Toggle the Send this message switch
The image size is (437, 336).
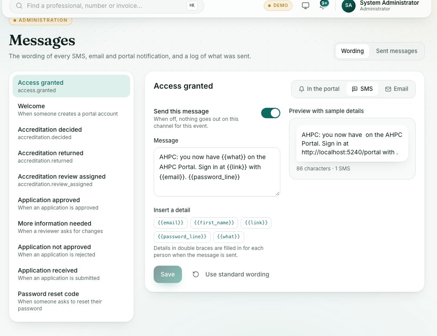click(x=270, y=113)
